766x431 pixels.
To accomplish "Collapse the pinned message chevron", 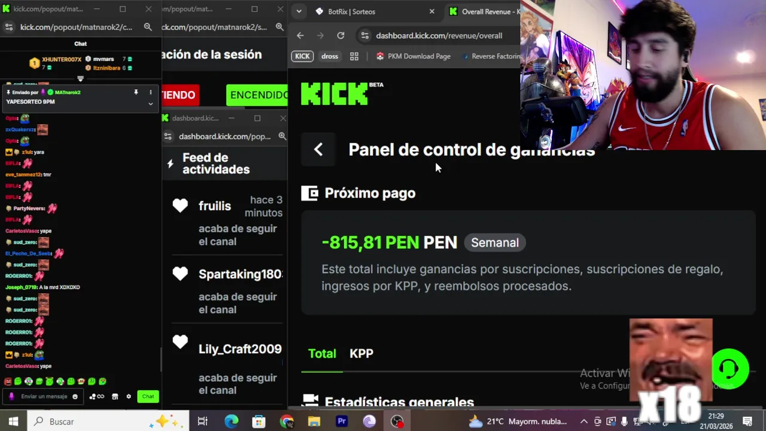I will tap(150, 104).
